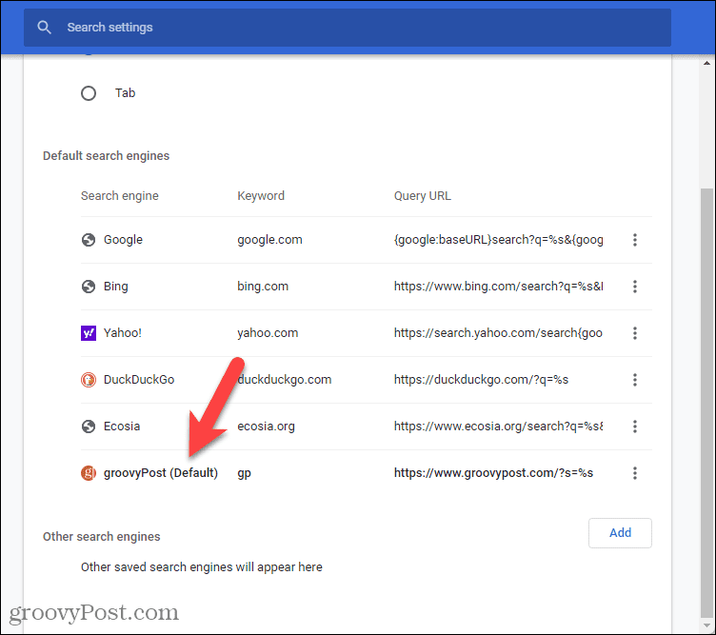Click the duckduckgo.com keyword
This screenshot has height=635, width=716.
coord(284,379)
